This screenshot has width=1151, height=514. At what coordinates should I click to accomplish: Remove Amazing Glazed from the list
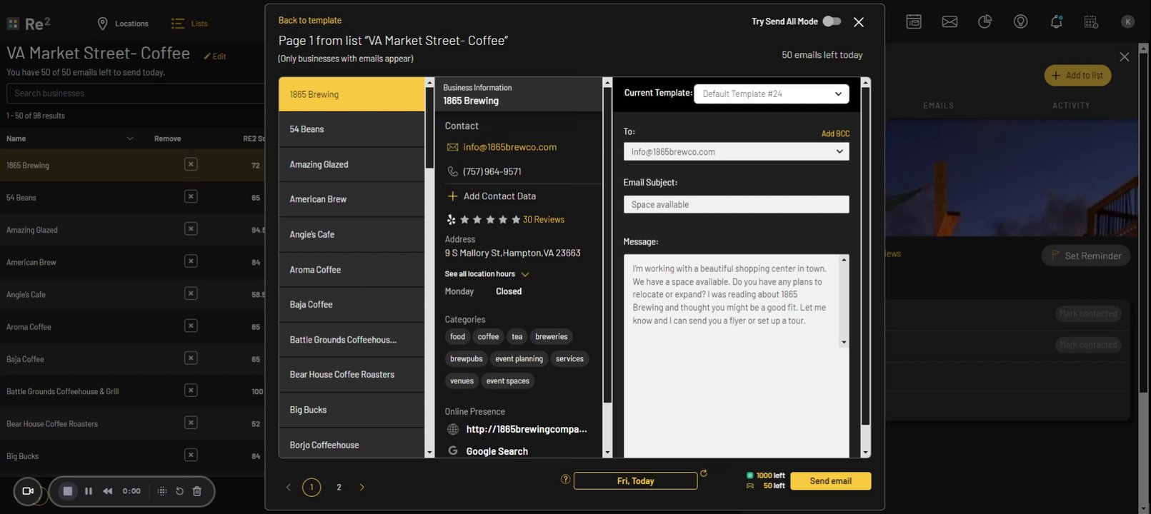click(191, 229)
